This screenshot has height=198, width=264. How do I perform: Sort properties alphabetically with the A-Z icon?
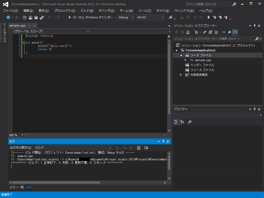pos(182,122)
